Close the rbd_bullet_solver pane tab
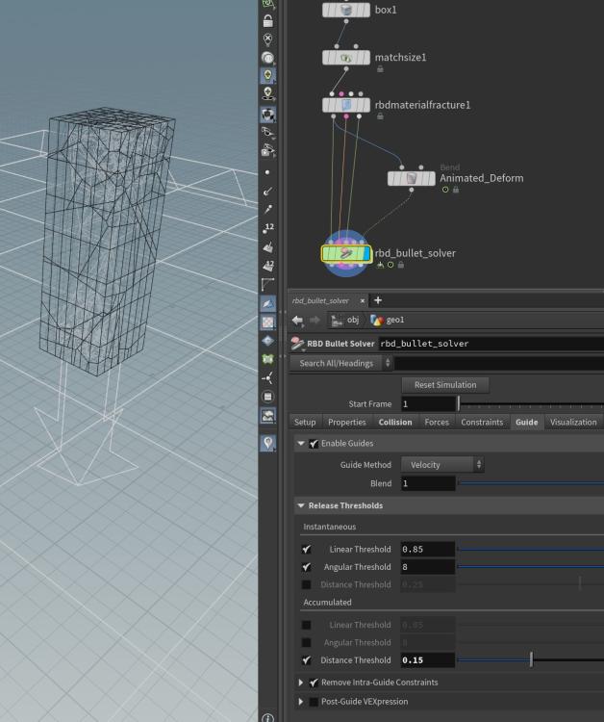Image resolution: width=604 pixels, height=722 pixels. point(363,300)
